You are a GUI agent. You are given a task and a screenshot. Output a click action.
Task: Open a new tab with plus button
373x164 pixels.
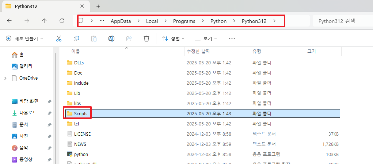pyautogui.click(x=98, y=7)
